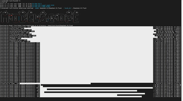
Task: Click the MiniMax-M2.5-w8a8-QuaRot directory name
Action: pyautogui.click(x=41, y=7)
